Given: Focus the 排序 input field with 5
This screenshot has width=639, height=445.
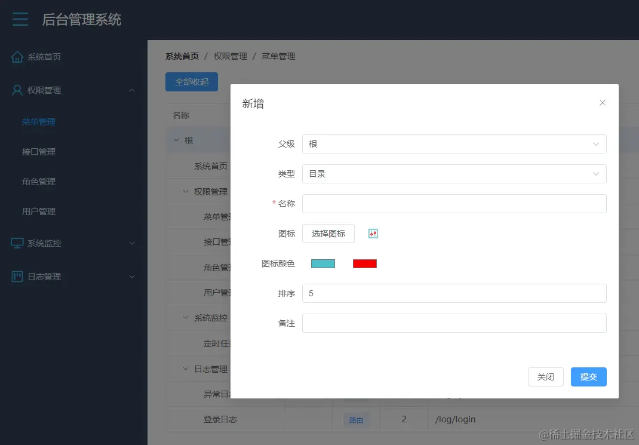Looking at the screenshot, I should [x=454, y=293].
